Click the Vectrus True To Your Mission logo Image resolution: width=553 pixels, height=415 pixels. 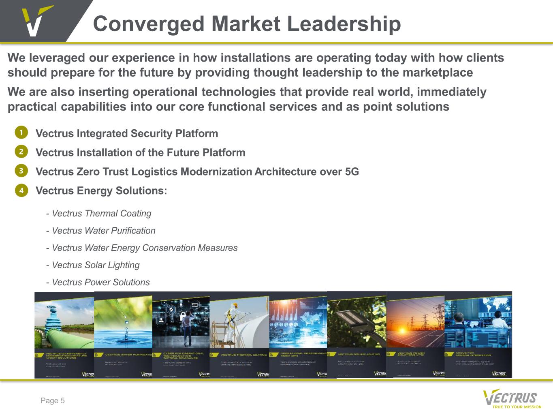(512, 399)
